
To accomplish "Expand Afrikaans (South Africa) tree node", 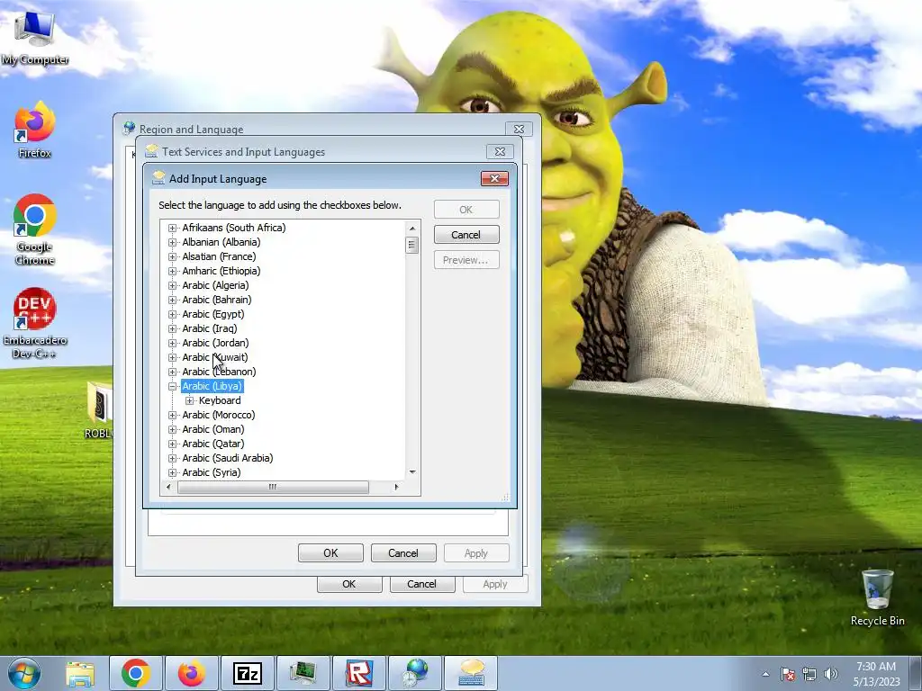I will point(172,228).
